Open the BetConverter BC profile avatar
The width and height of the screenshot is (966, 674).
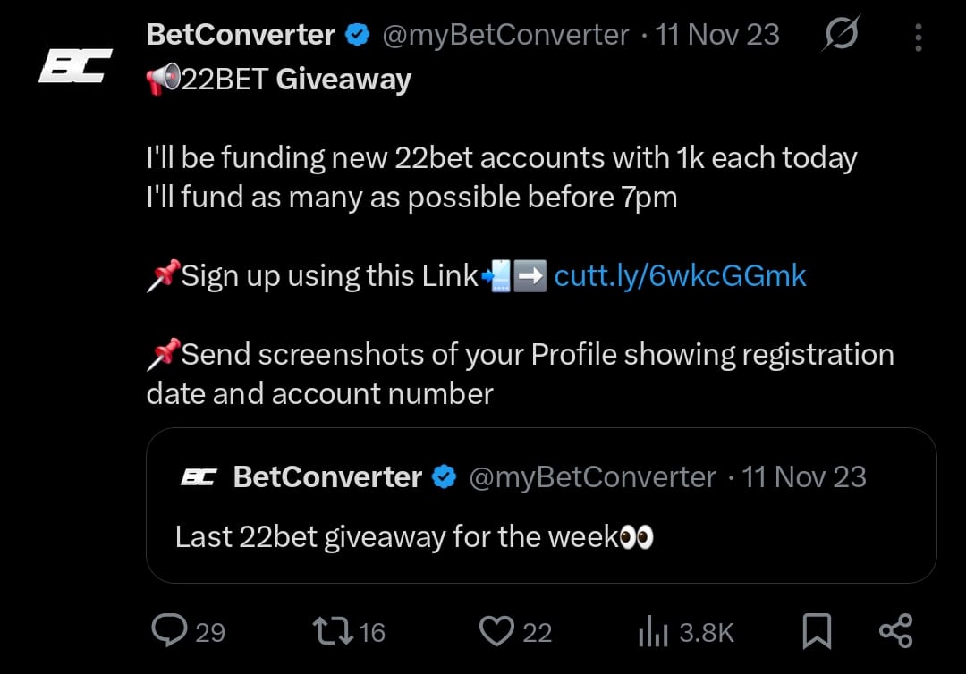pyautogui.click(x=75, y=65)
